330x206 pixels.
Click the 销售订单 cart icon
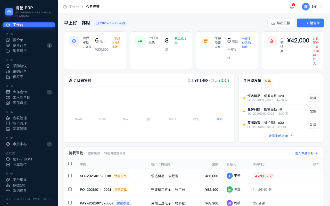tap(8, 45)
